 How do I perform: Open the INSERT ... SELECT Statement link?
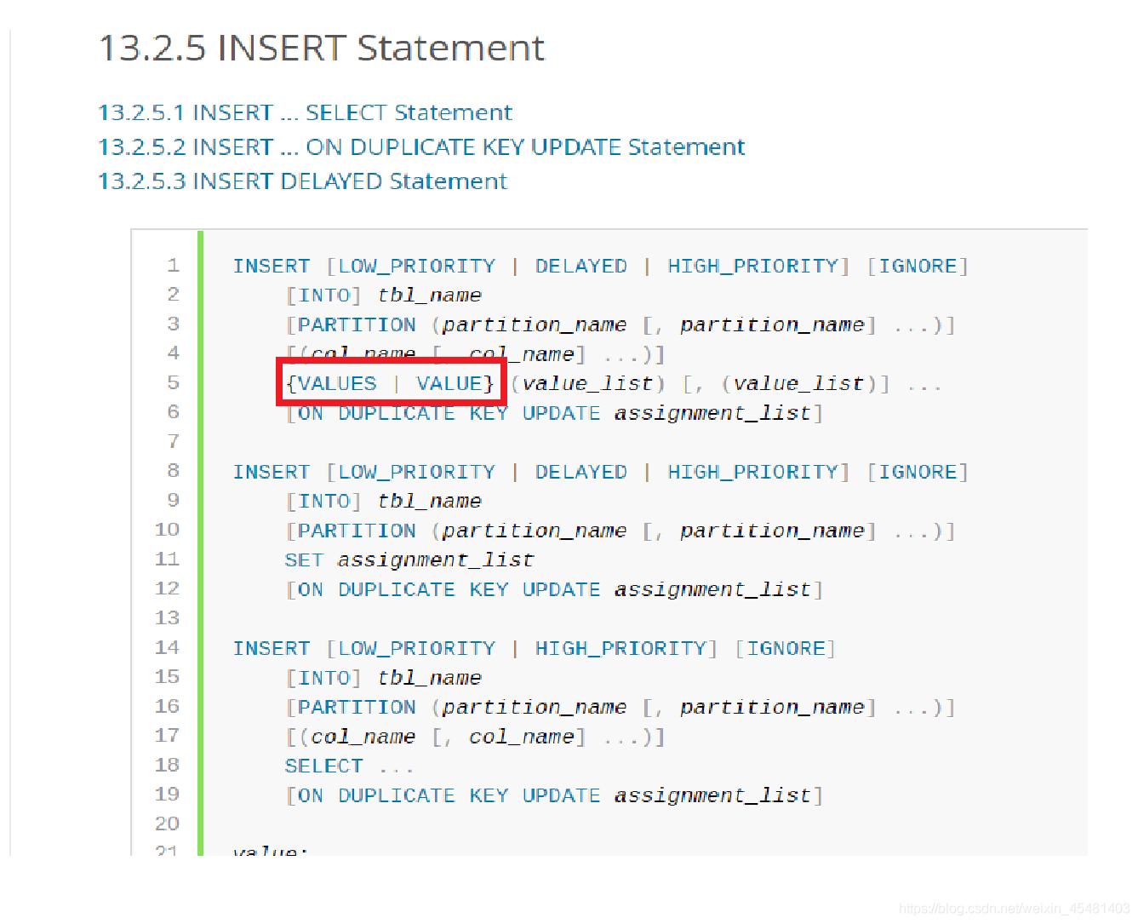[306, 112]
